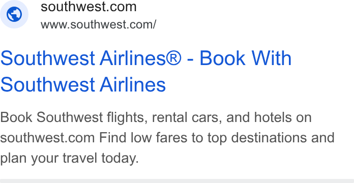Click the gray divider bar below result

click(177, 181)
